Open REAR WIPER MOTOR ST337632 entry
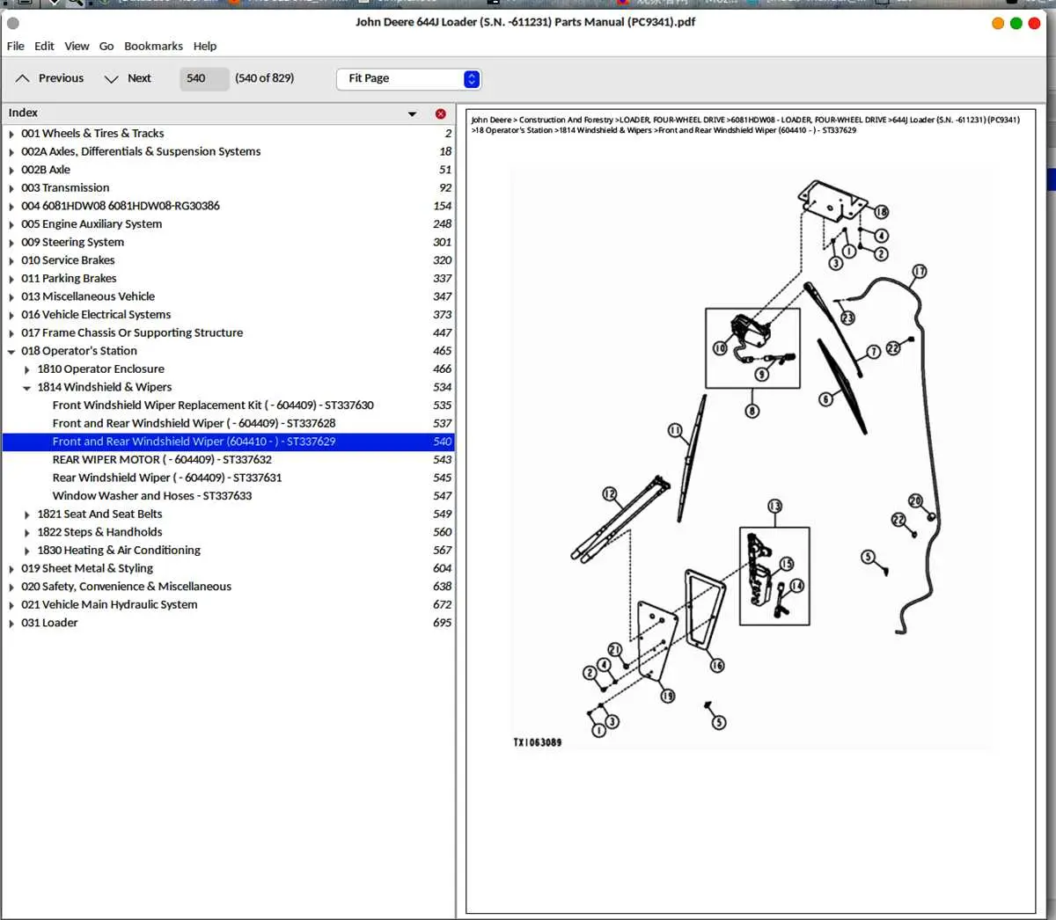The width and height of the screenshot is (1056, 920). [x=162, y=459]
